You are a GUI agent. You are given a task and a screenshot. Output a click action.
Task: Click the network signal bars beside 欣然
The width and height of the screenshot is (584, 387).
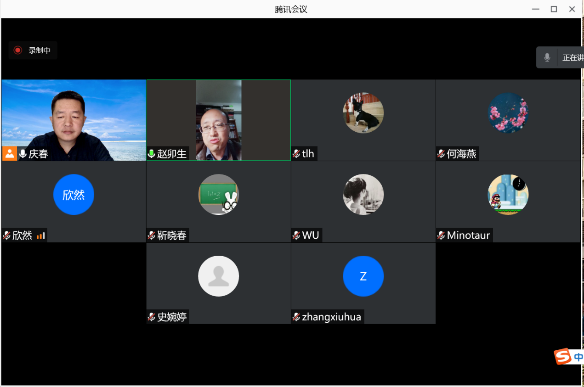pyautogui.click(x=41, y=236)
